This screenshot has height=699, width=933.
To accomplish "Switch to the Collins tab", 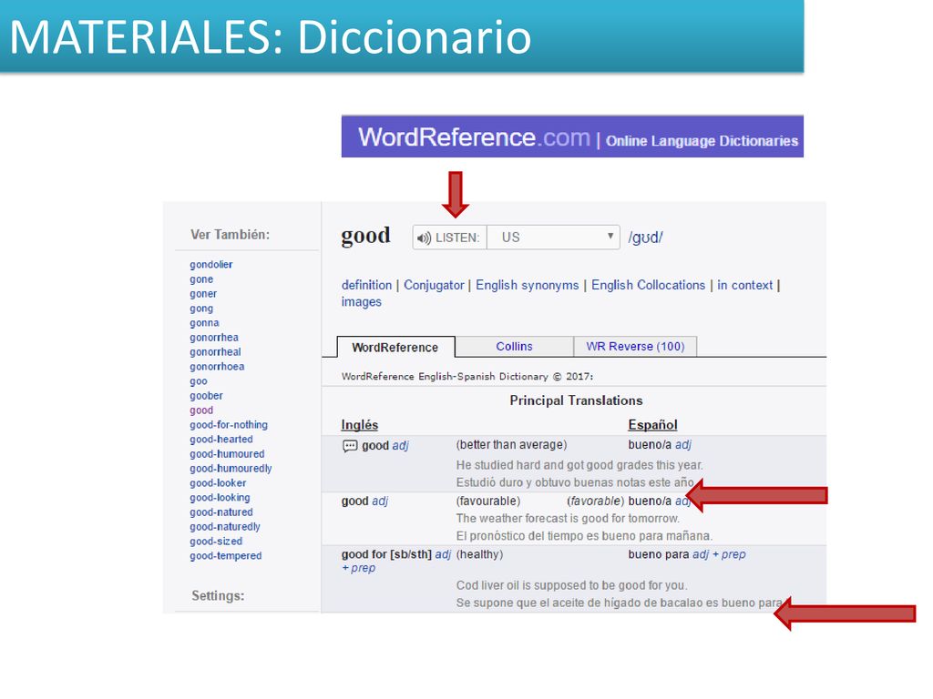I will point(514,347).
